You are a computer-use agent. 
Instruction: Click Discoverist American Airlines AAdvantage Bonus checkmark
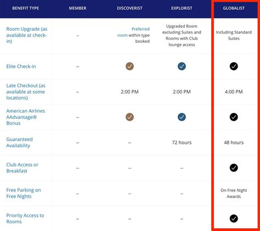129,117
